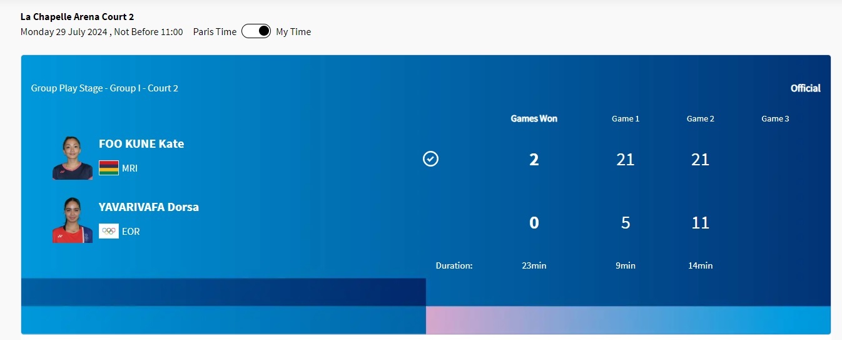Viewport: 842px width, 340px height.
Task: Select the YAVARIVAFA Dorsa name link
Action: [149, 207]
